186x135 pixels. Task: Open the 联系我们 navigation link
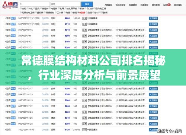(x=178, y=5)
